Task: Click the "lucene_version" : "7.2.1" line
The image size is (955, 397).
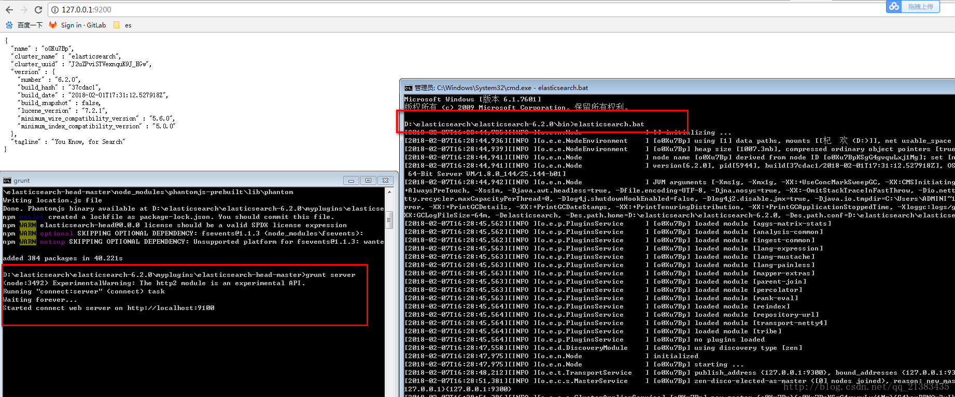Action: 63,111
